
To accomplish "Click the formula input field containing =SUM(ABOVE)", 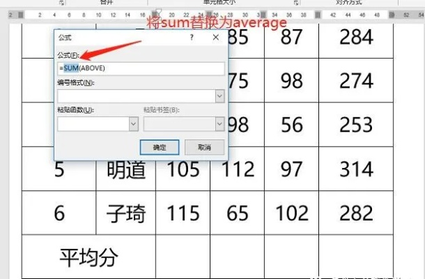I will (141, 68).
